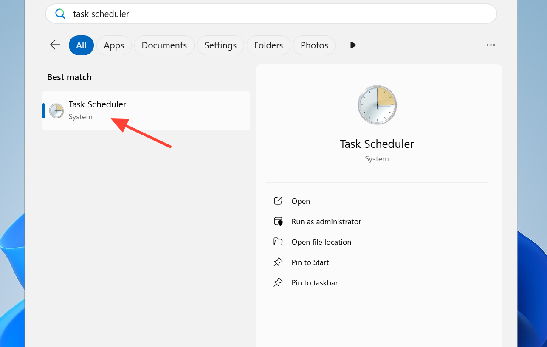The height and width of the screenshot is (347, 547).
Task: Switch to the Settings filter
Action: (220, 45)
